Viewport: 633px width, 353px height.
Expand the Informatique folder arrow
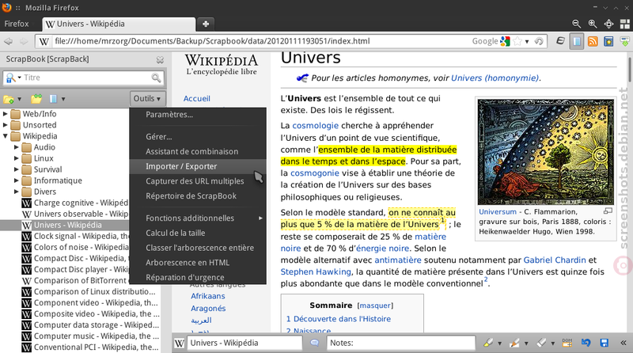17,180
